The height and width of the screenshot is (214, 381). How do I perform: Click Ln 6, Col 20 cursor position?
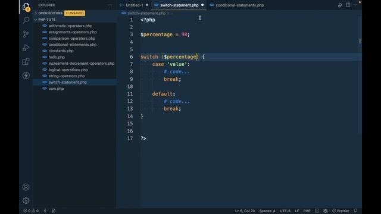[245, 211]
